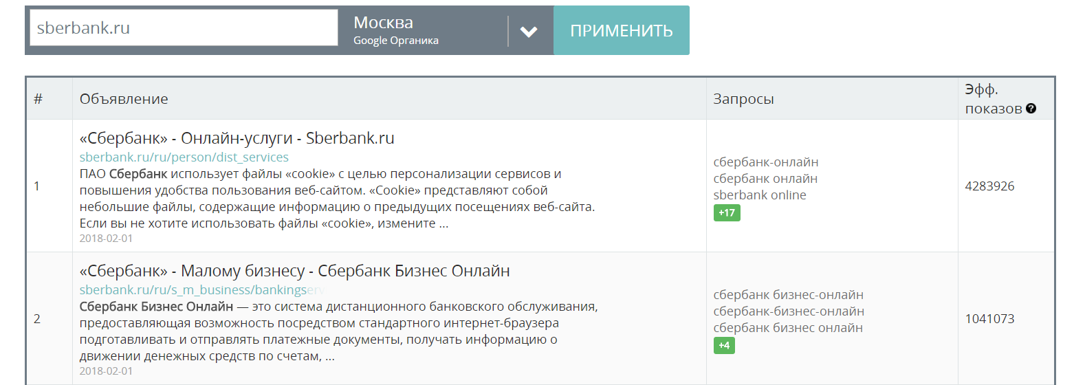Open «Сбербанк» - Онлайн-услуги - Sberbank.ru title
1074x385 pixels.
tap(237, 138)
